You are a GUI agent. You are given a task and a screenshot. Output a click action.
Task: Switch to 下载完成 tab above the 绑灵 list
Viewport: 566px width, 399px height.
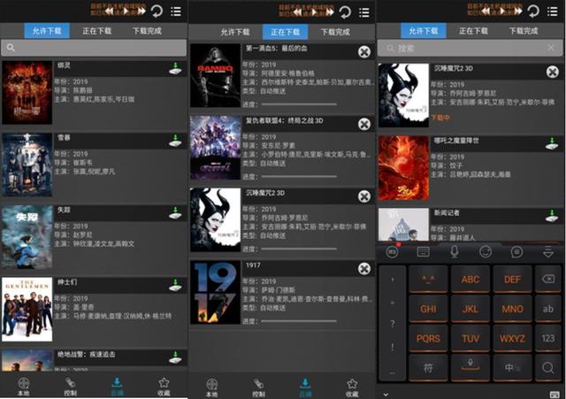tap(147, 31)
